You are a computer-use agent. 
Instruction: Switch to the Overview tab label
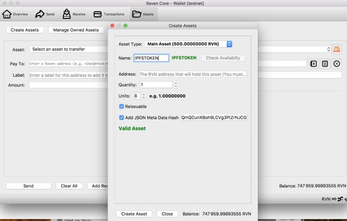pos(21,14)
